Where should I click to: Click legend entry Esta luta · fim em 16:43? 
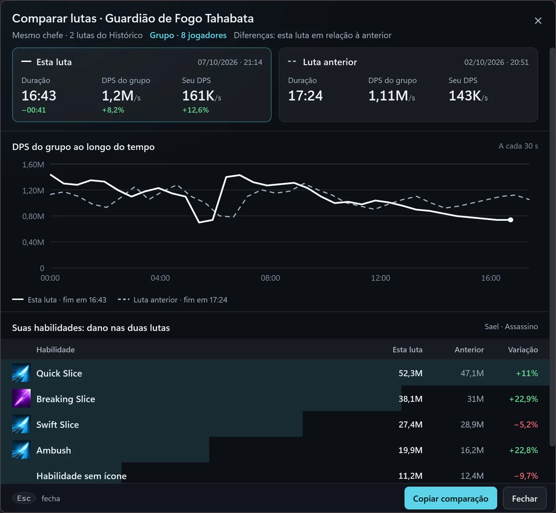pos(59,299)
